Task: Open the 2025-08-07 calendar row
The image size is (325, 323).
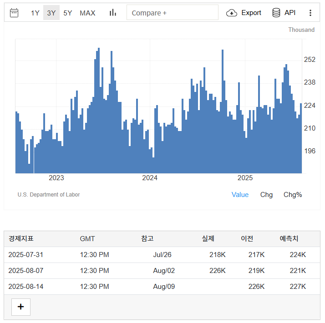Action: tap(26, 271)
